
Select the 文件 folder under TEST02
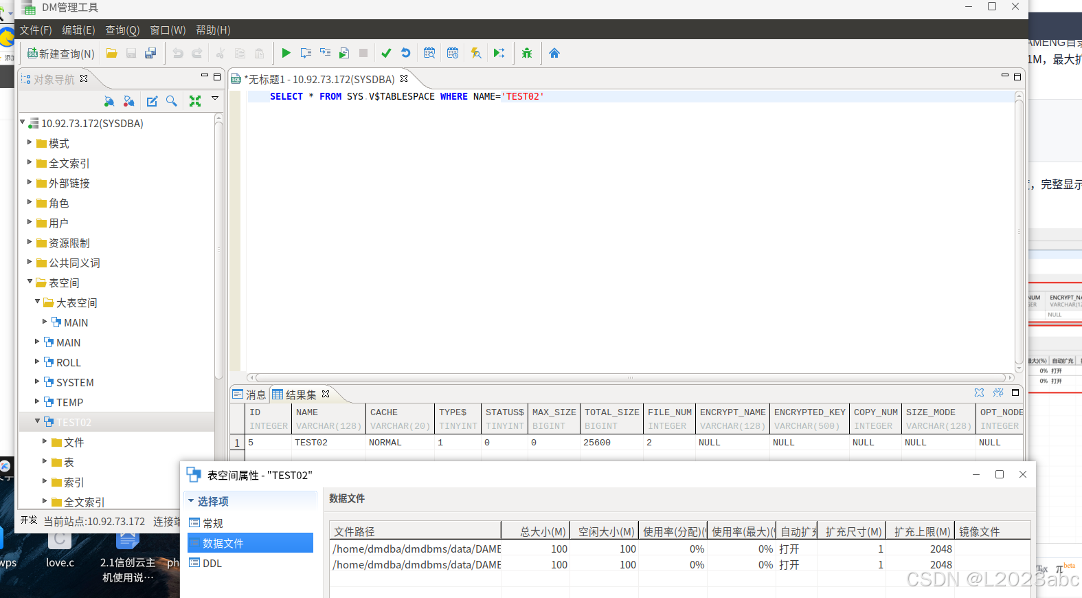pyautogui.click(x=74, y=442)
